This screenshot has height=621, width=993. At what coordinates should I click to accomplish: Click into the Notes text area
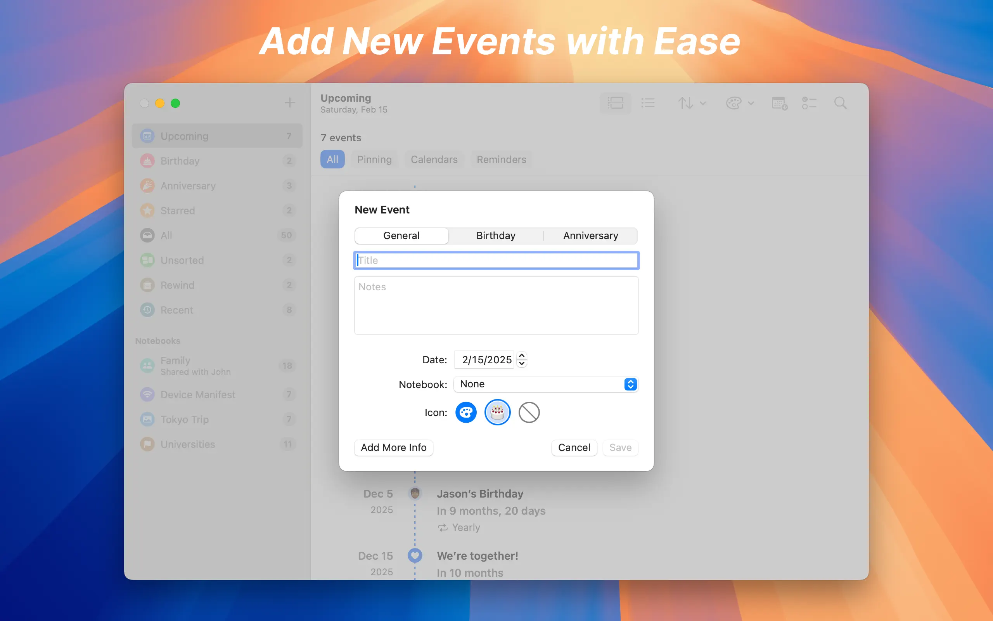[x=496, y=305]
